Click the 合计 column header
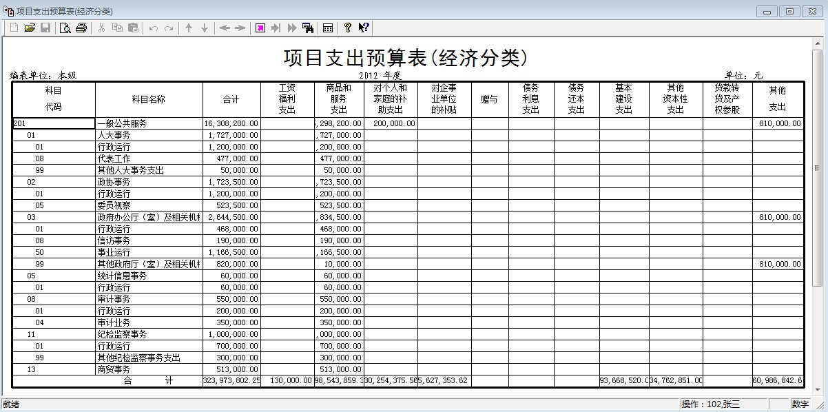This screenshot has height=412, width=828. pos(231,99)
